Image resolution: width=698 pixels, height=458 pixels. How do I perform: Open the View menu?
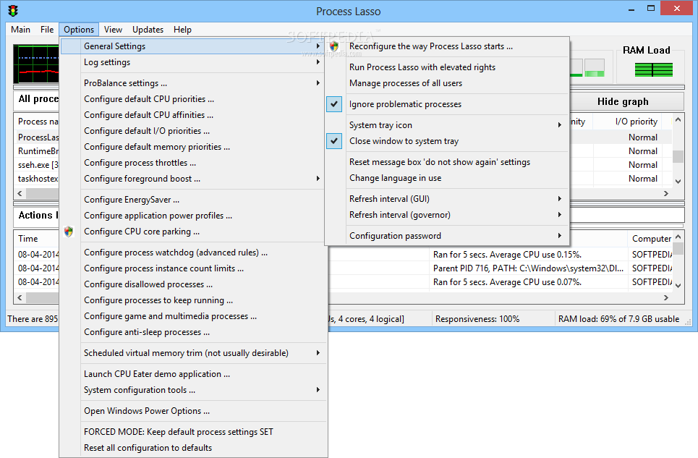(x=113, y=30)
